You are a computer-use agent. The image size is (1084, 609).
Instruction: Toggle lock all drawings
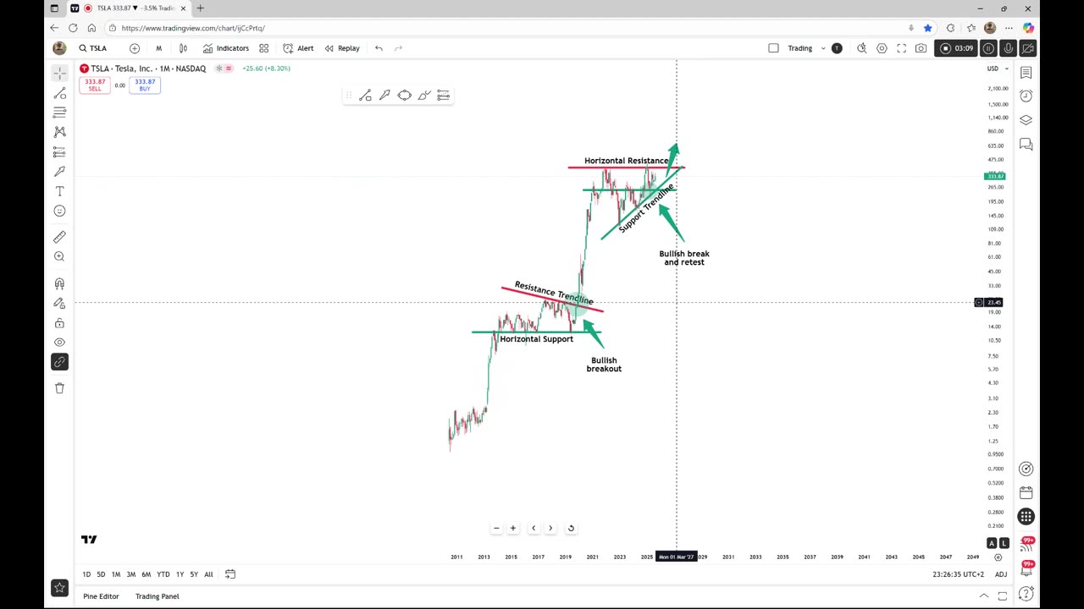pyautogui.click(x=59, y=323)
